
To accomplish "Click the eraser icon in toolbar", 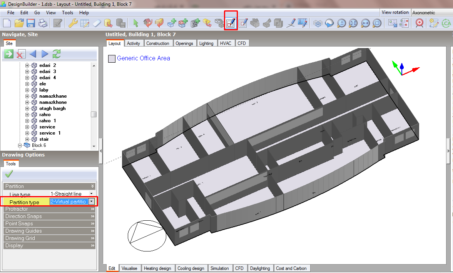I will click(x=97, y=23).
